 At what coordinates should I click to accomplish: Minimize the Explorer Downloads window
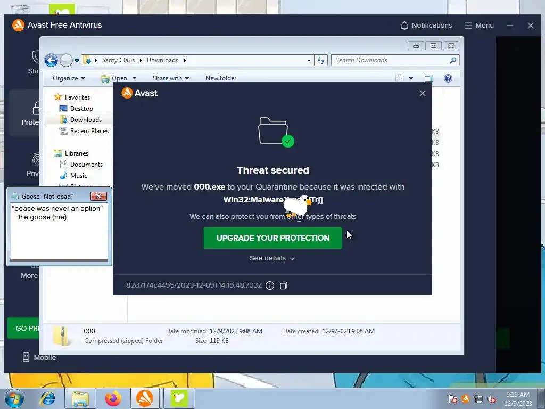[x=416, y=46]
